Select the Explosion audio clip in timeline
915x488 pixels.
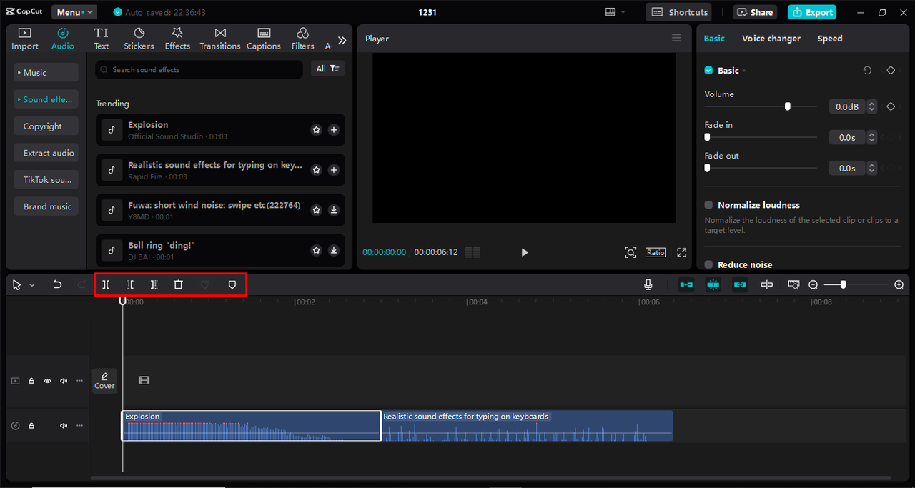(251, 425)
